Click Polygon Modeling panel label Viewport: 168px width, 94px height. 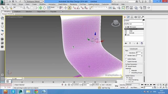pos(8,14)
